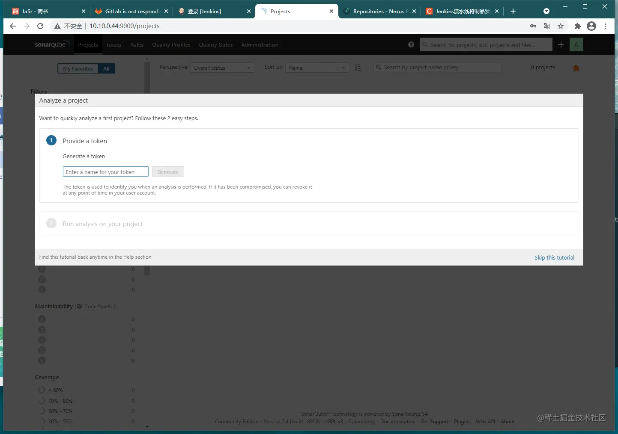Close the 登录 [Jenkins] tab
618x434 pixels.
pos(249,12)
